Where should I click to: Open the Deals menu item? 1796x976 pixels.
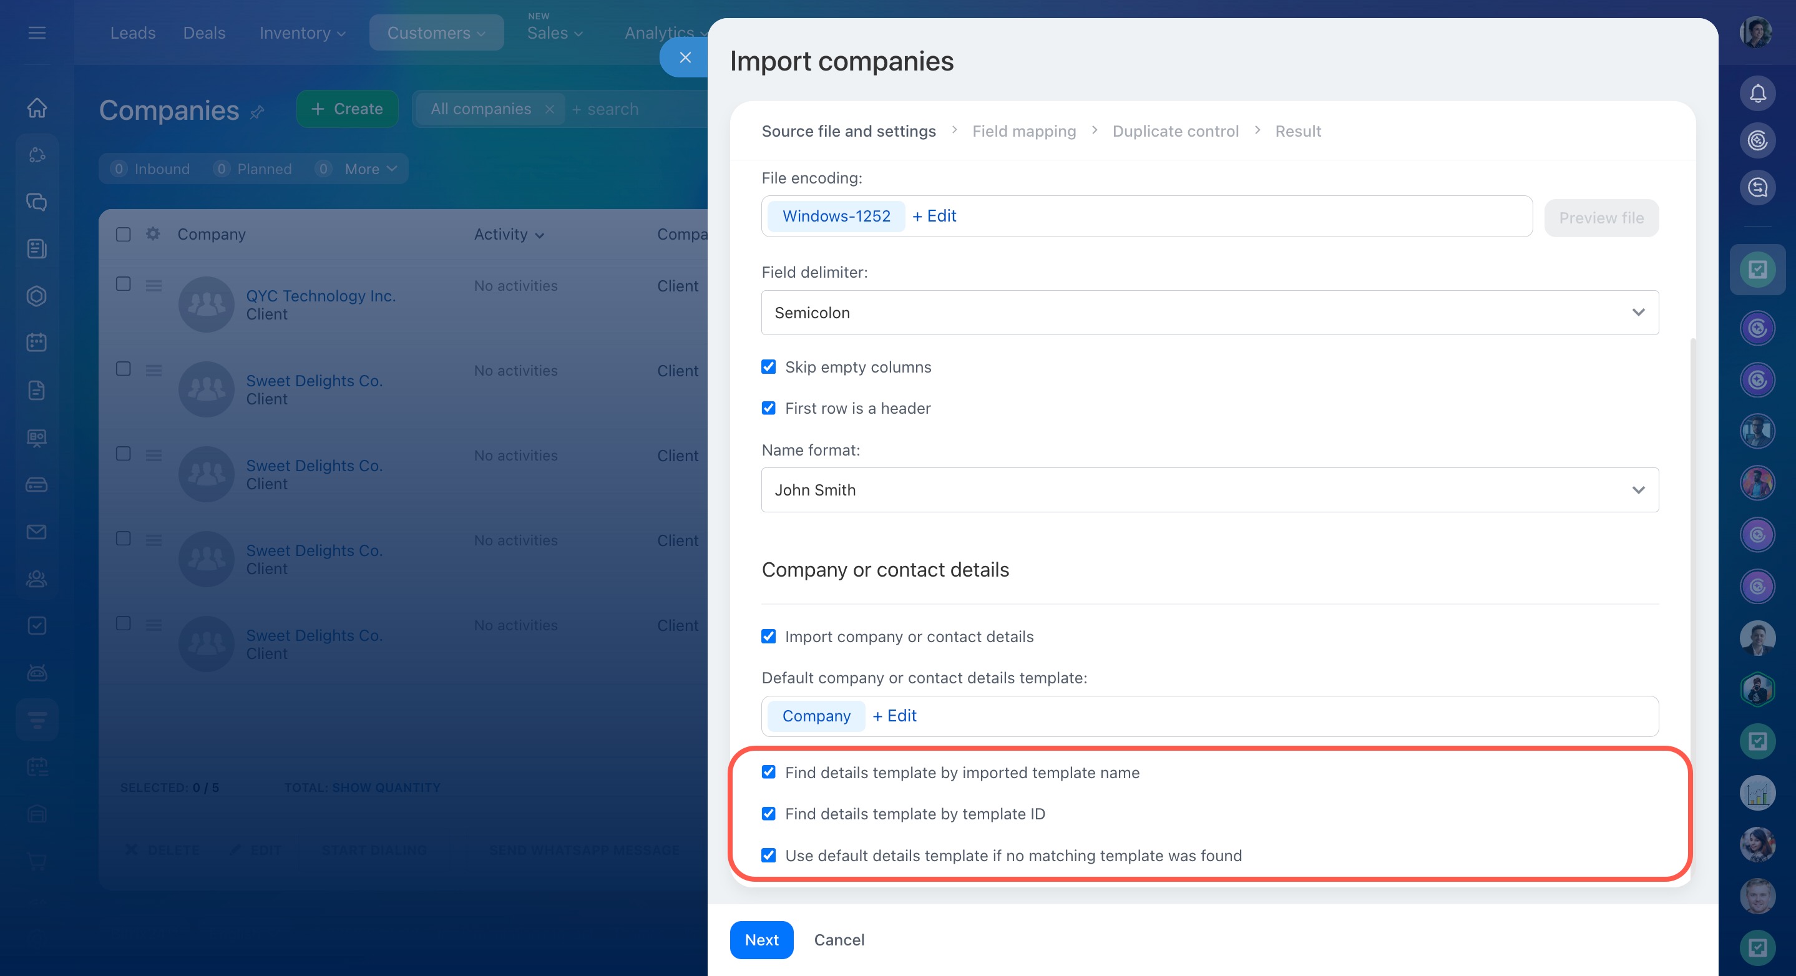(203, 32)
